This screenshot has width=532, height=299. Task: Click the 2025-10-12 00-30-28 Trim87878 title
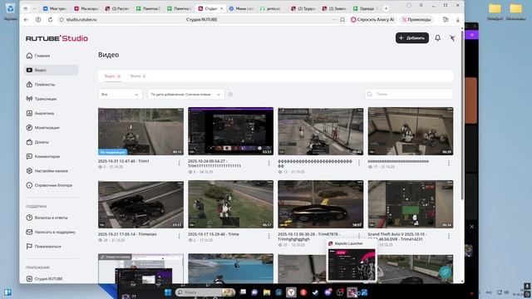(x=308, y=237)
